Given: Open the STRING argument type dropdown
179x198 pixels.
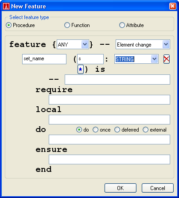Looking at the screenshot, I should click(155, 59).
